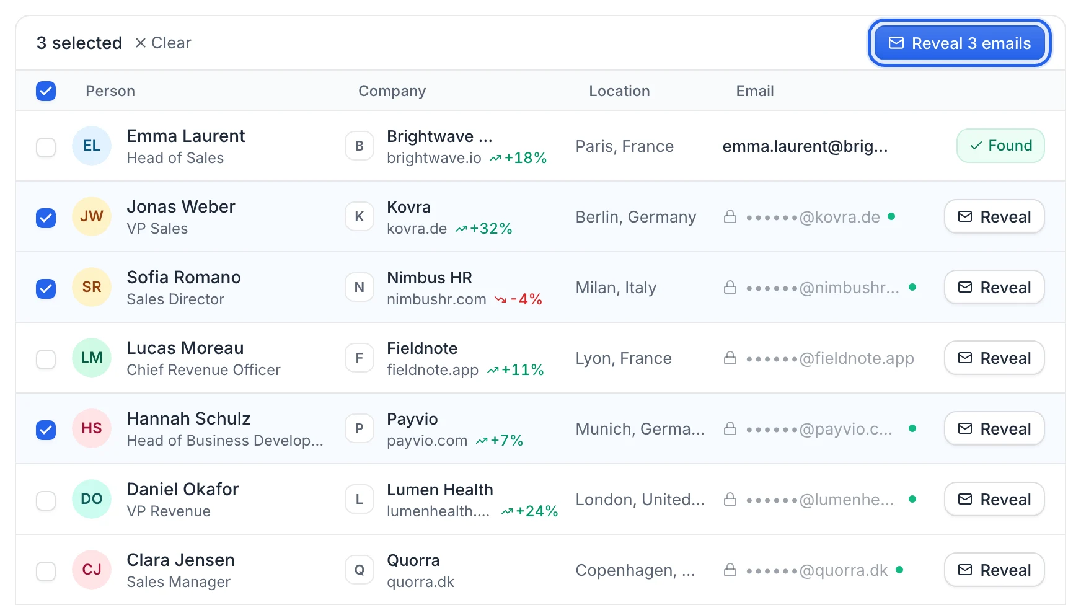
Task: Click Kovra's K company logo
Action: [x=360, y=216]
